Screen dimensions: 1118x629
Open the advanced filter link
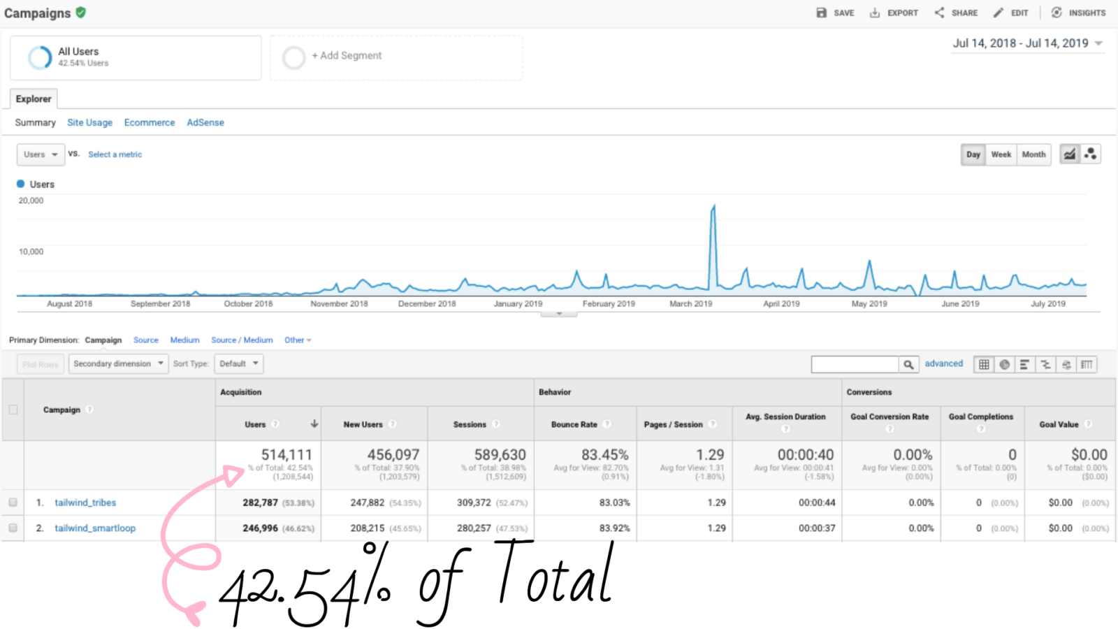(x=943, y=363)
